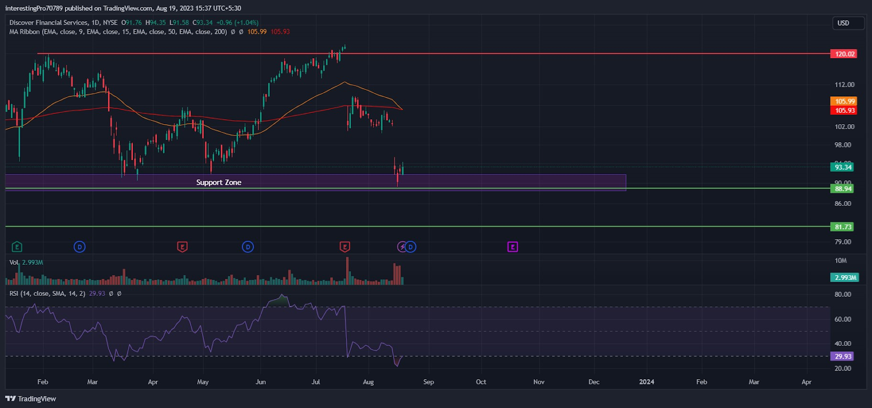
Task: Click the Jun label on time axis
Action: (x=261, y=382)
